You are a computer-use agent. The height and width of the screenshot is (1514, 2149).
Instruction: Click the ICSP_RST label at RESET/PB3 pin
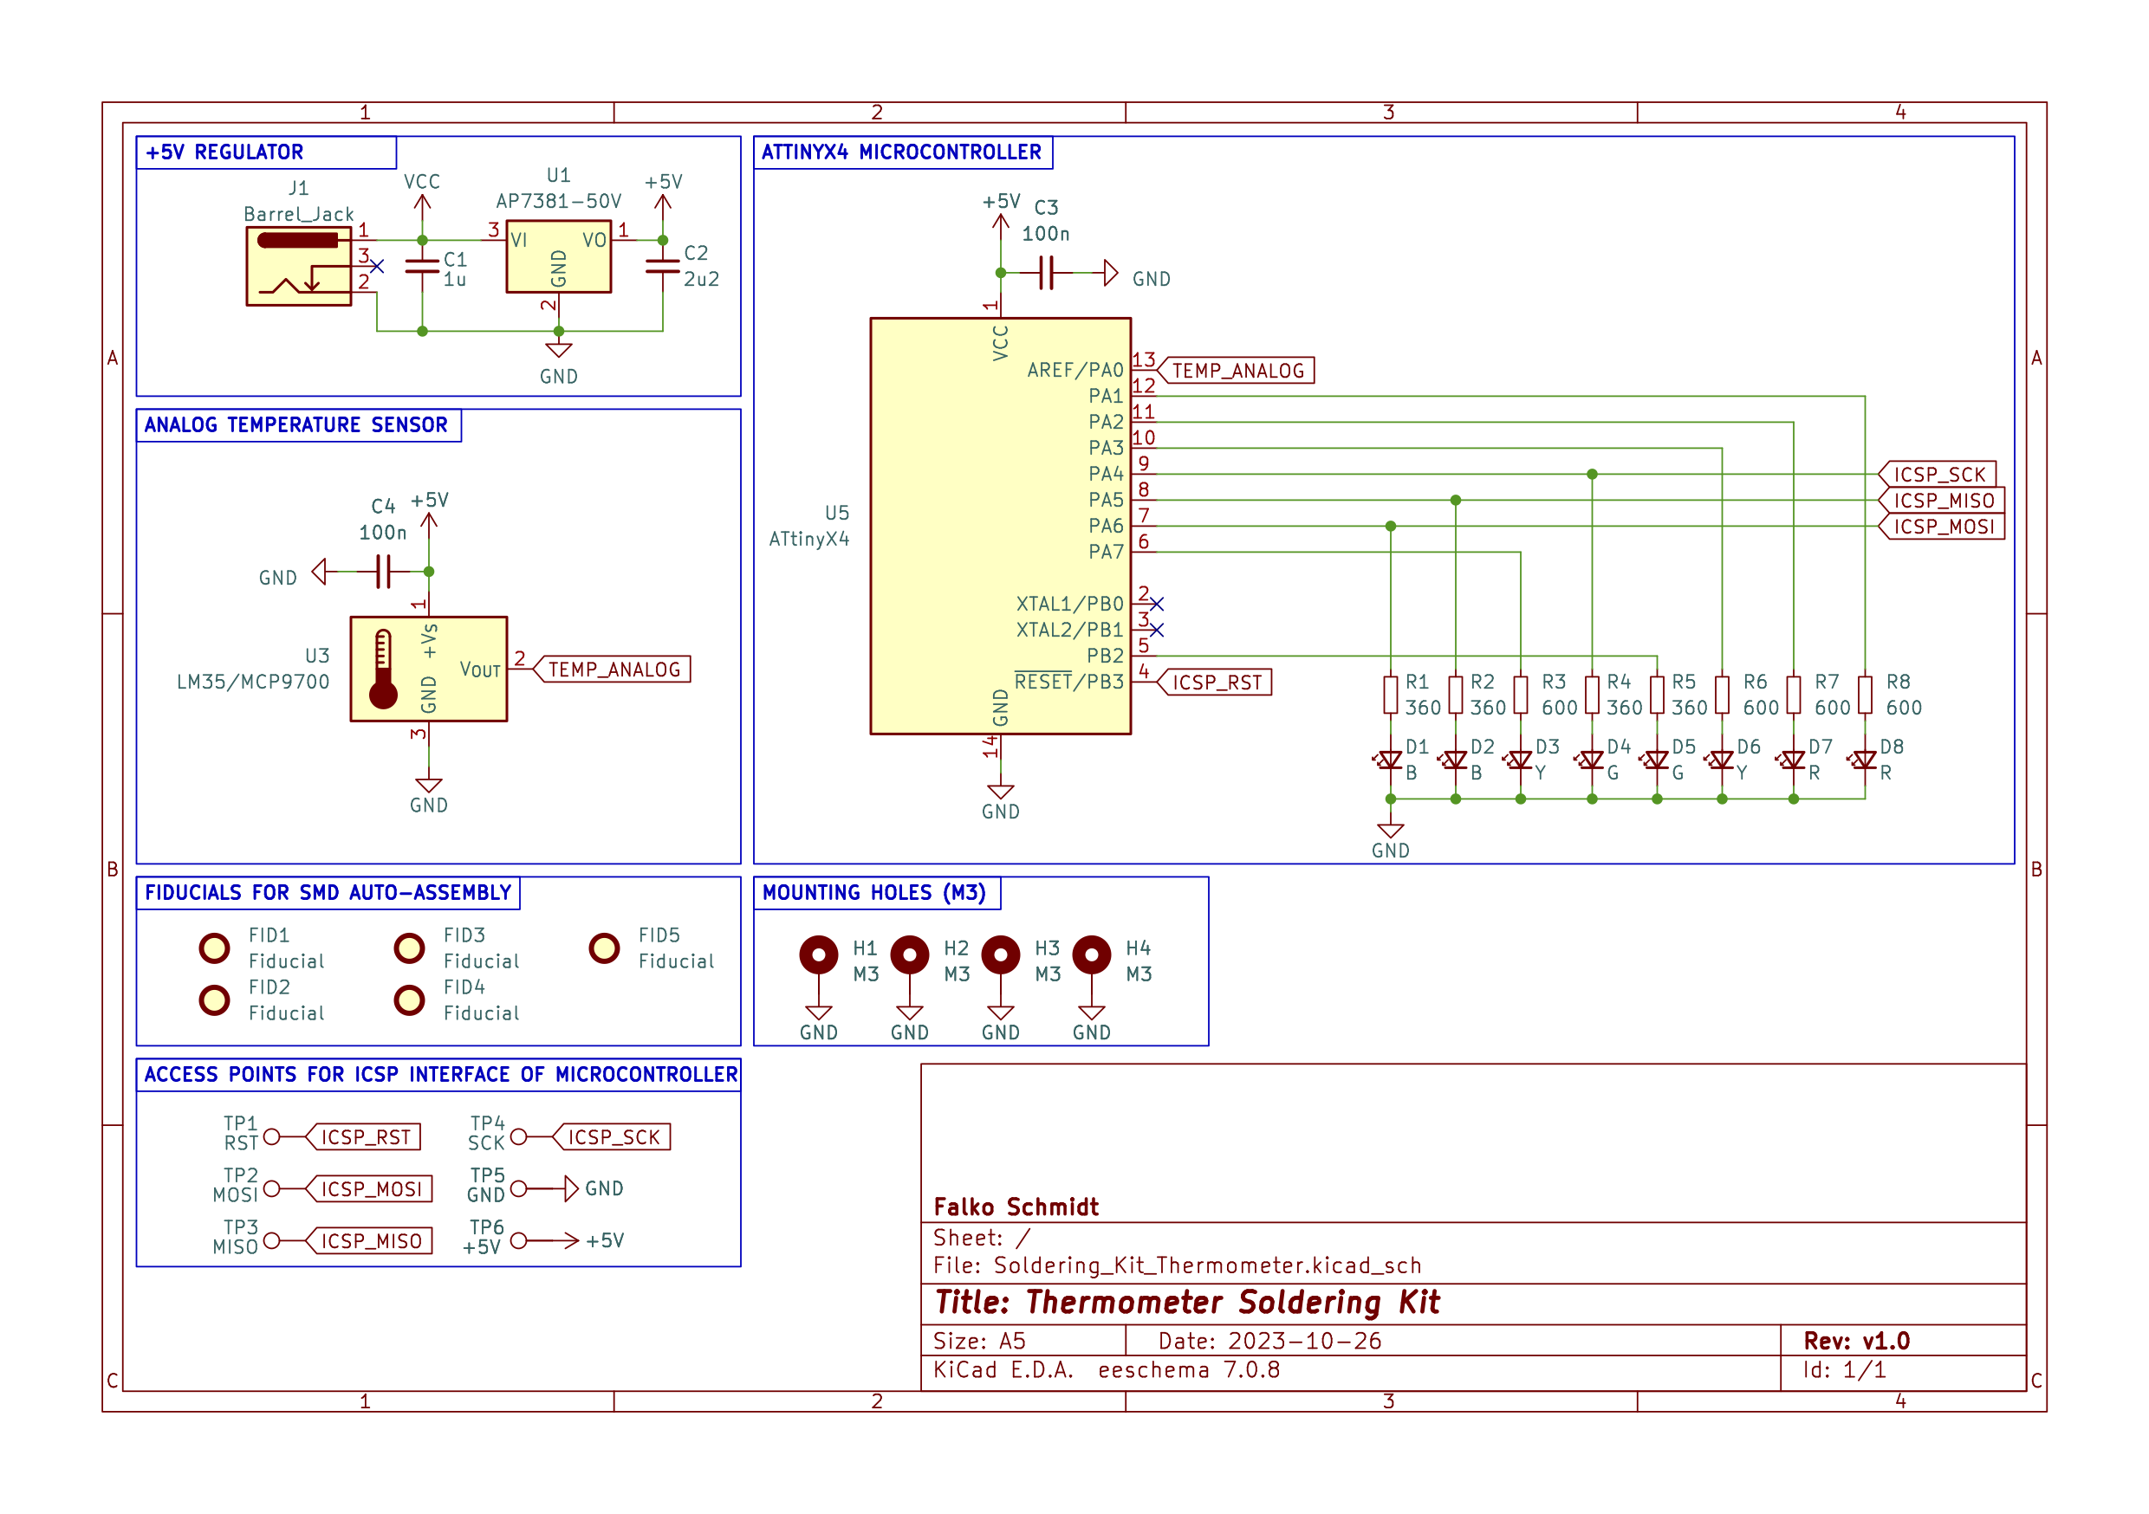coord(1217,683)
